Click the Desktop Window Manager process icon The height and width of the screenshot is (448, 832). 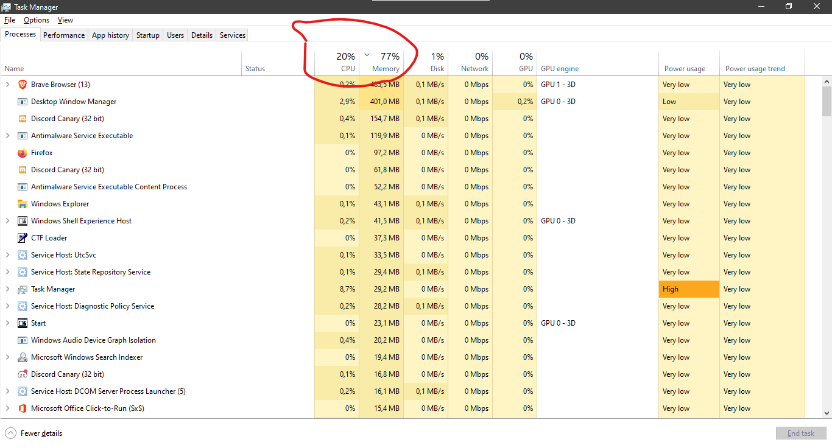tap(23, 102)
